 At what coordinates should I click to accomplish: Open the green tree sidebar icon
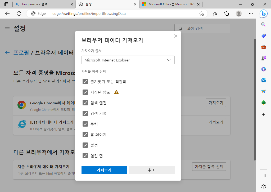(263, 102)
